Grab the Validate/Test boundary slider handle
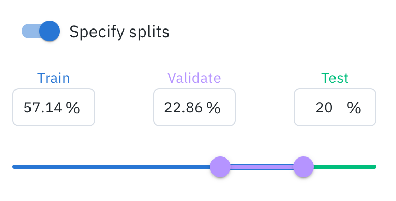Image resolution: width=396 pixels, height=201 pixels. click(303, 167)
